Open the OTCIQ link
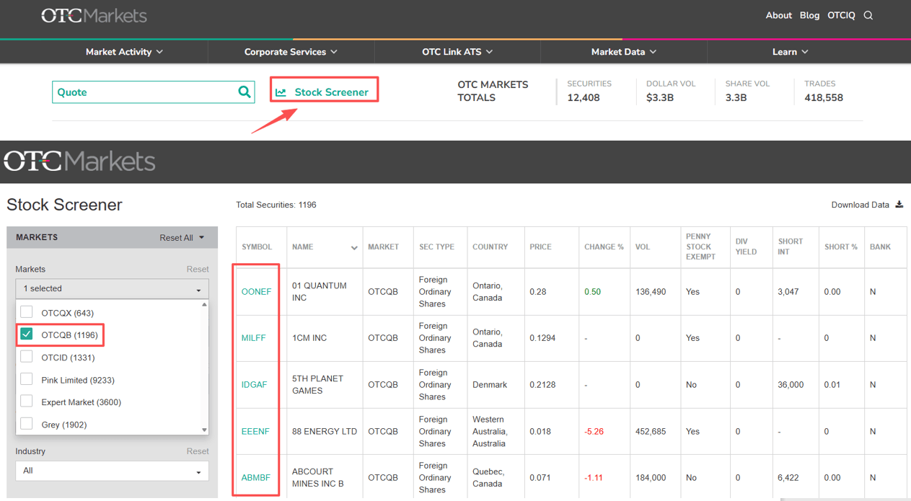 pyautogui.click(x=841, y=15)
